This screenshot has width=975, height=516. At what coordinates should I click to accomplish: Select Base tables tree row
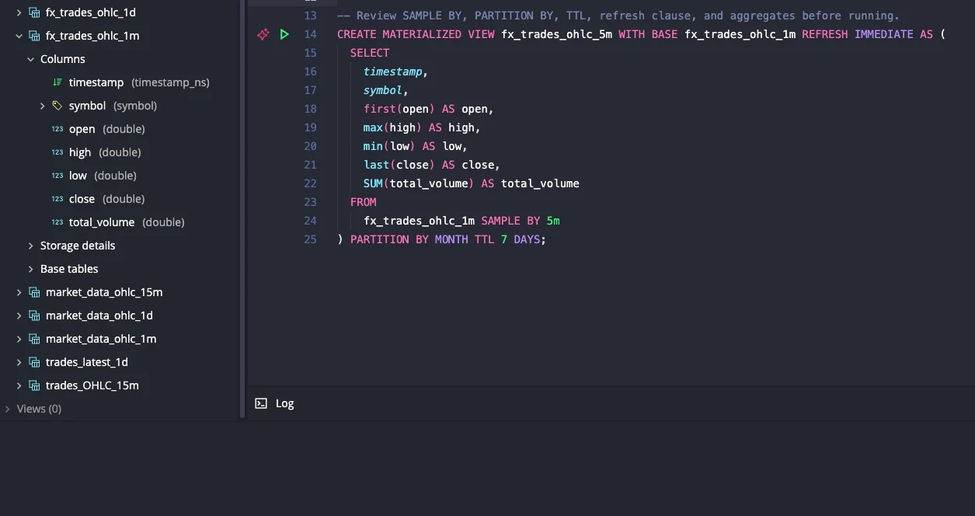pos(120,269)
